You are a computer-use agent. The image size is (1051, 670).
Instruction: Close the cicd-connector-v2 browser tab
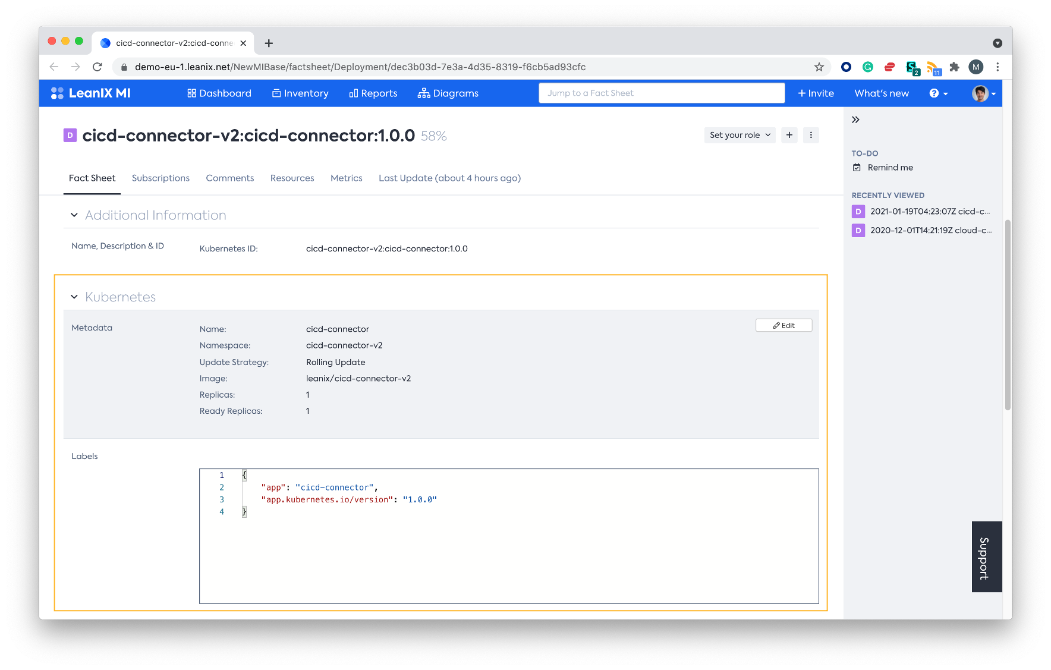(243, 43)
